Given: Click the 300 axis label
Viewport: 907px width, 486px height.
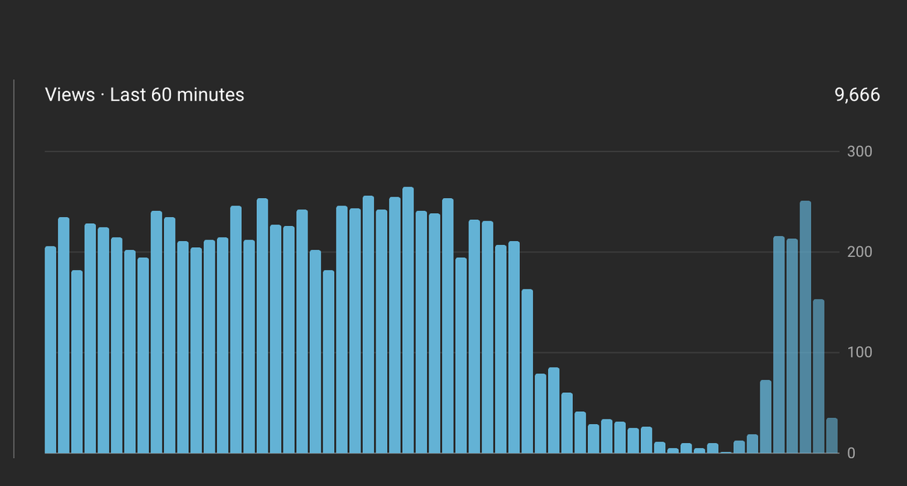Looking at the screenshot, I should tap(860, 151).
